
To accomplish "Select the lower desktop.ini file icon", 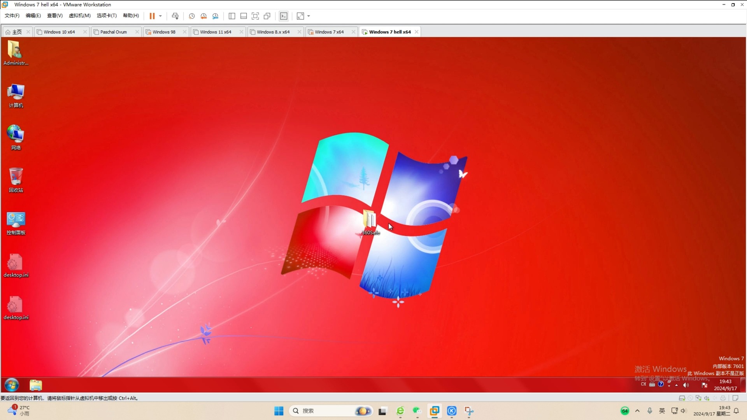I will coord(16,308).
